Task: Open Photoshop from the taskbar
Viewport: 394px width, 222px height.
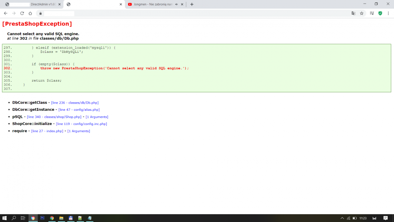Action: point(42,218)
